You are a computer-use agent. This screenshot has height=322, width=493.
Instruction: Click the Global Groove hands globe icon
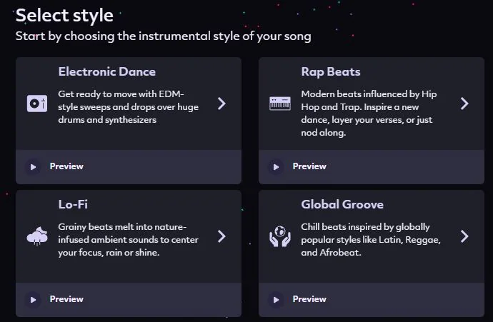coord(279,236)
